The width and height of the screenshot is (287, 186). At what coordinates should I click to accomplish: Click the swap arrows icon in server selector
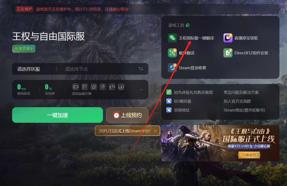pyautogui.click(x=141, y=69)
